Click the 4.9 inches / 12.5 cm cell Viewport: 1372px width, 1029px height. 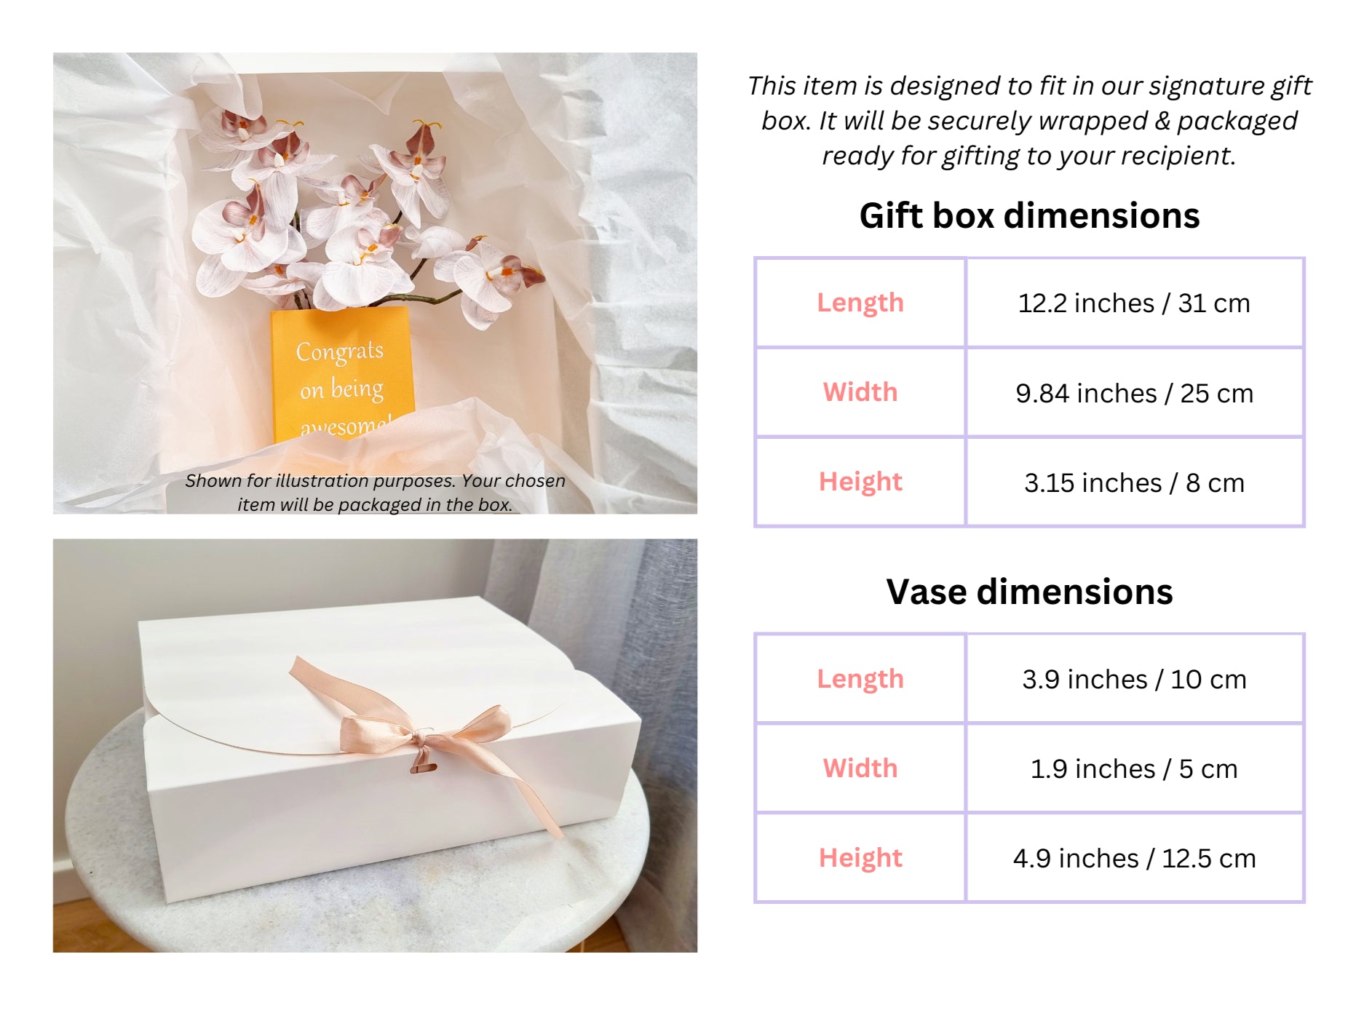click(x=1134, y=858)
